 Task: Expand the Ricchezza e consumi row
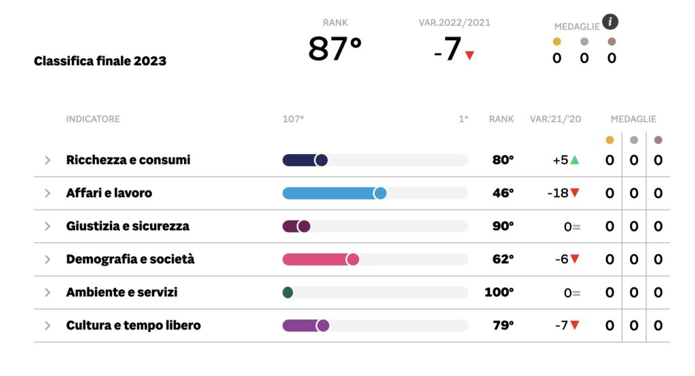coord(48,160)
